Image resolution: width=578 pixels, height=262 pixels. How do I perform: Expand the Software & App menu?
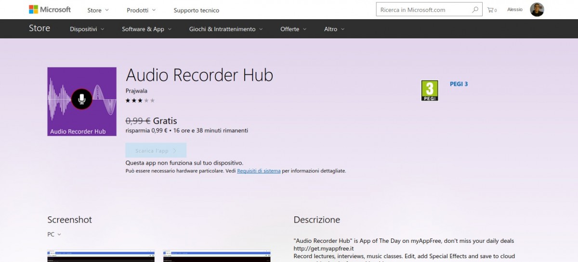click(x=146, y=29)
